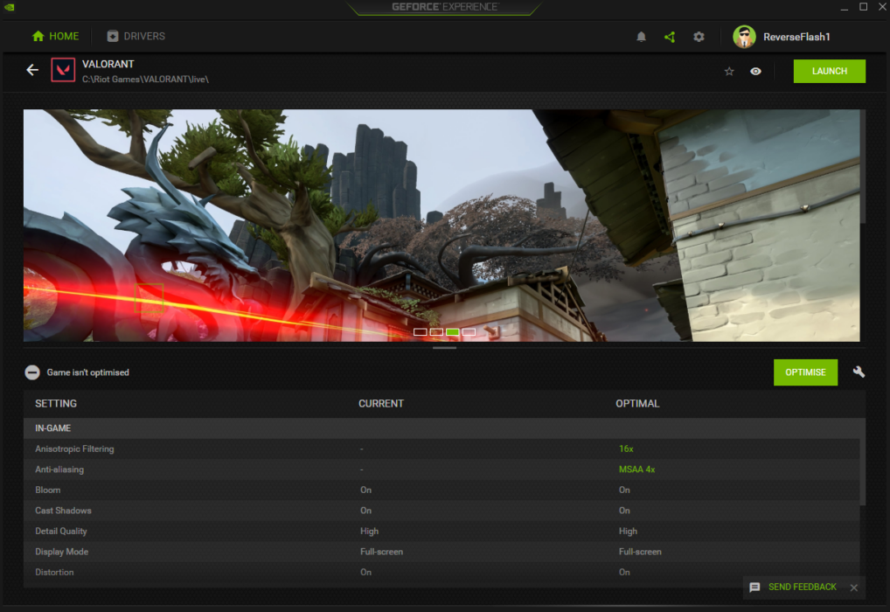890x612 pixels.
Task: Favorite Valorant by clicking the star
Action: click(x=729, y=71)
